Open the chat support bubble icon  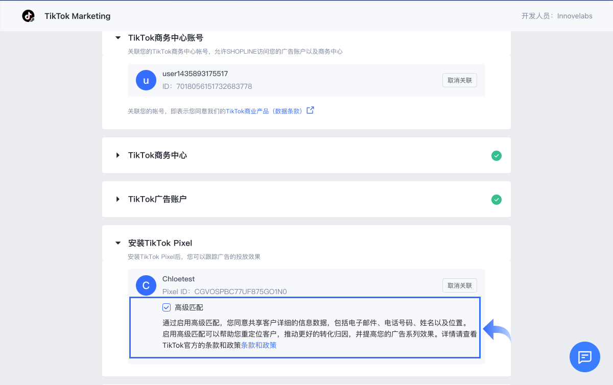[x=584, y=357]
